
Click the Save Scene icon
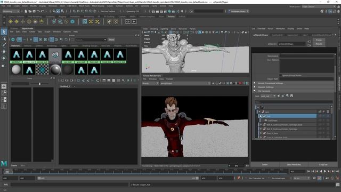(34, 11)
